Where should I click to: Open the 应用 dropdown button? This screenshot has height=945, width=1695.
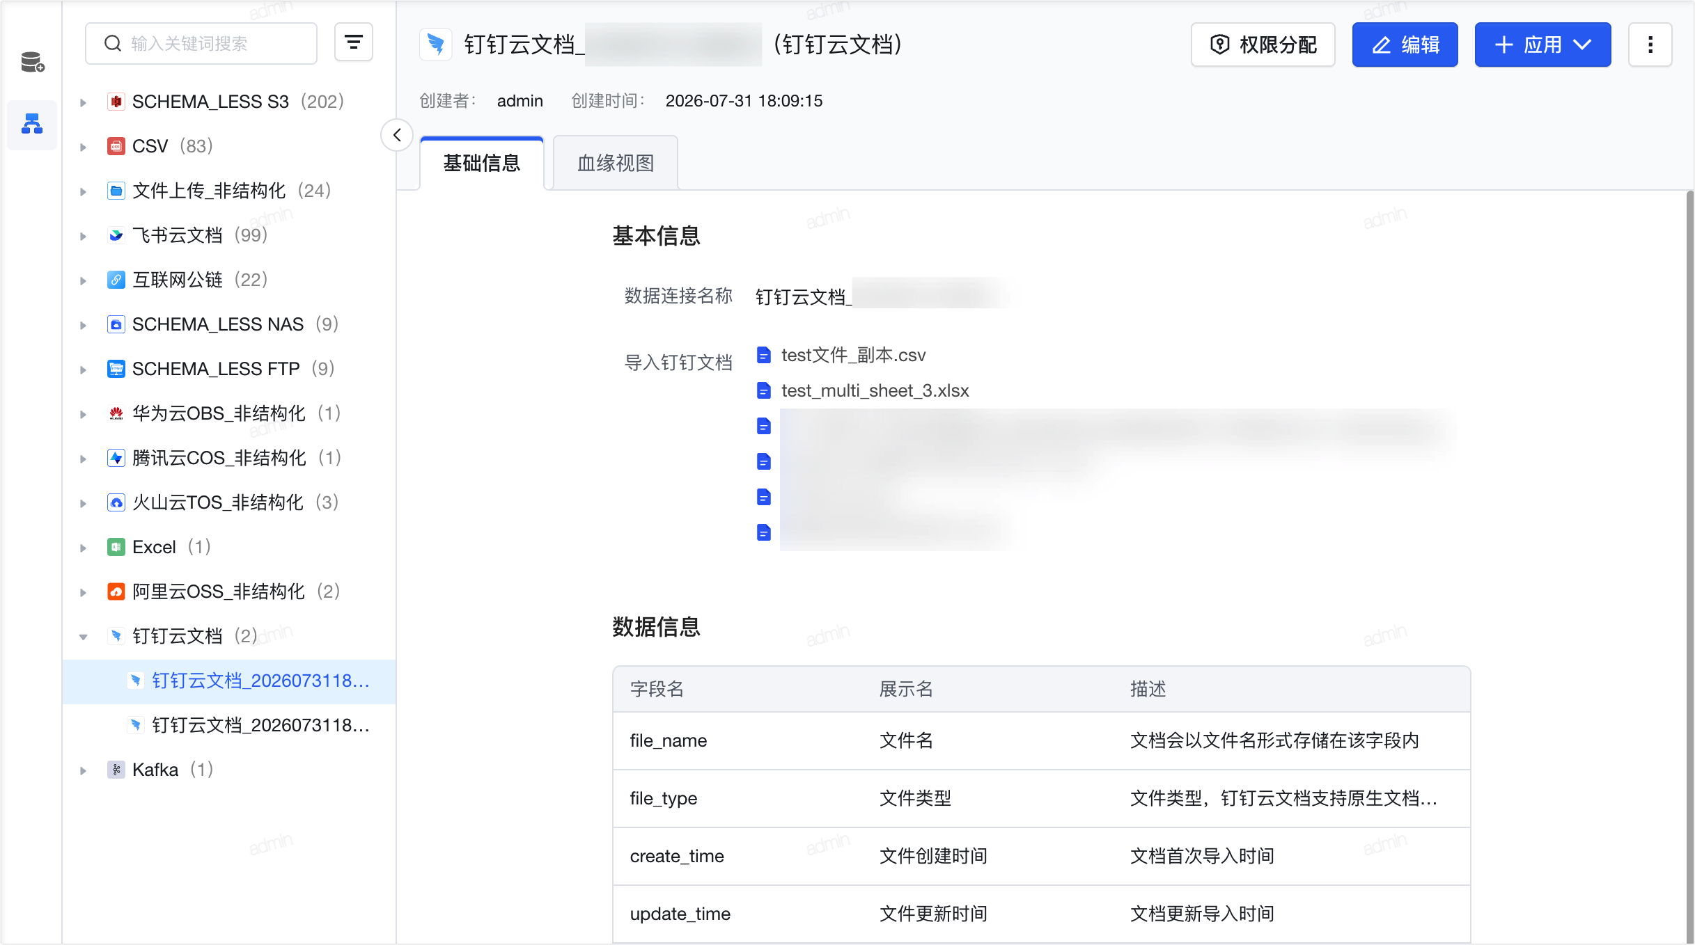[x=1542, y=45]
